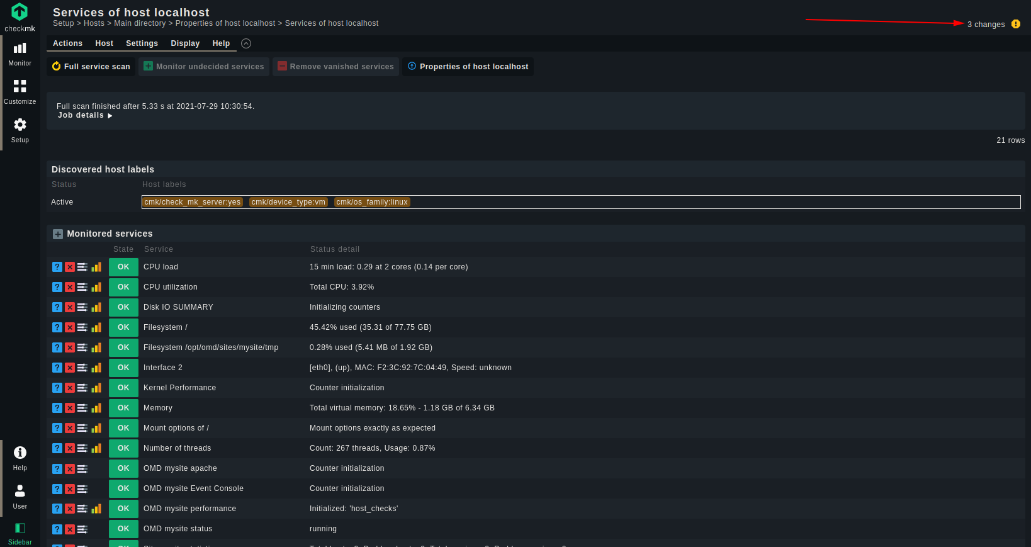The image size is (1031, 547).
Task: Open parameter rules icon for Disk IO SUMMARY
Action: 82,307
